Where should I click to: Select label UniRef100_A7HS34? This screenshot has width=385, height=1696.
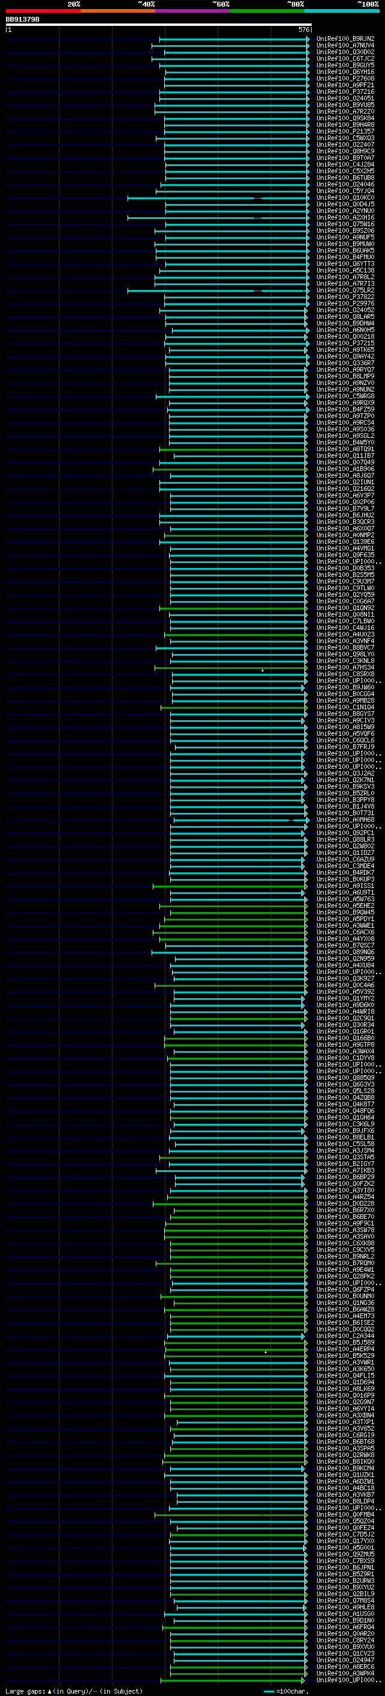345,668
